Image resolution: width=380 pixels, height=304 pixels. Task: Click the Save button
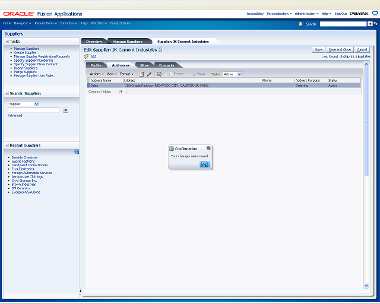click(x=318, y=50)
